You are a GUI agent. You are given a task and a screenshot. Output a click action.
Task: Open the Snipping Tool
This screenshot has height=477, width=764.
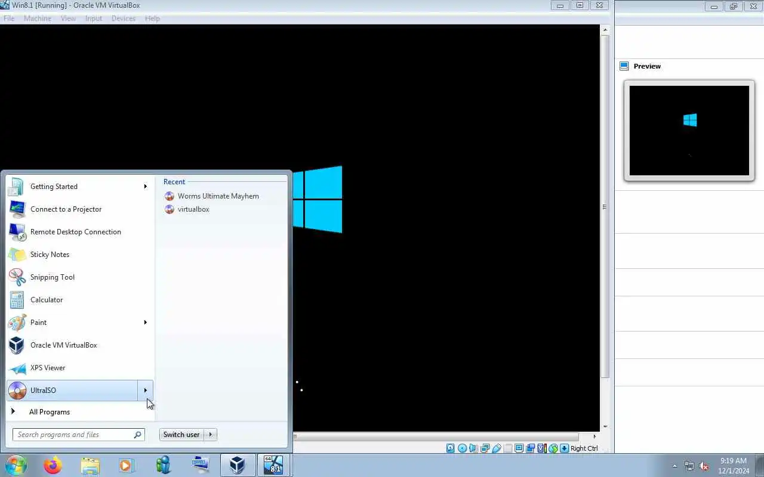point(80,277)
